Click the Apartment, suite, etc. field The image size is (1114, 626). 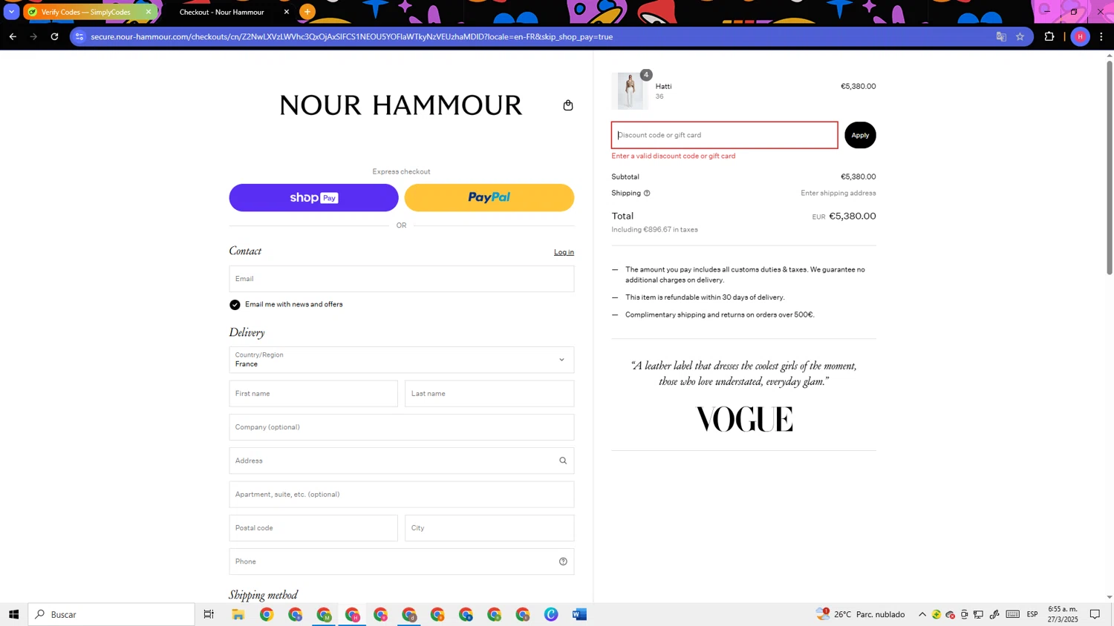pos(401,495)
